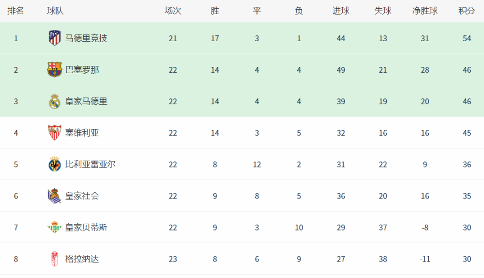Open team link 皇家马德里
Screen dimensions: 484x278
[x=86, y=101]
